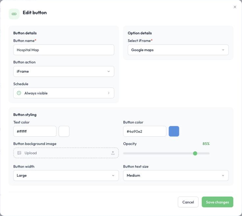
Task: Open the Button width Large dropdown
Action: (x=66, y=175)
